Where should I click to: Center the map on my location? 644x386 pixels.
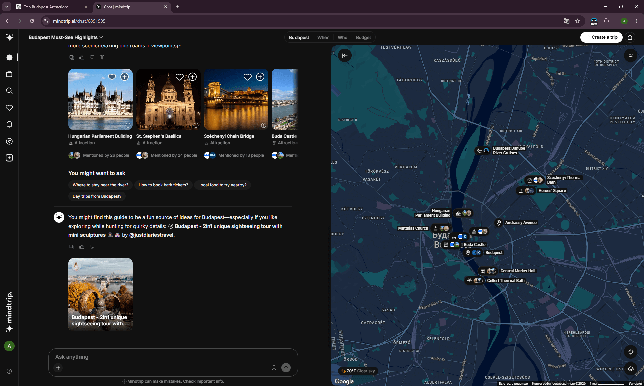(631, 352)
